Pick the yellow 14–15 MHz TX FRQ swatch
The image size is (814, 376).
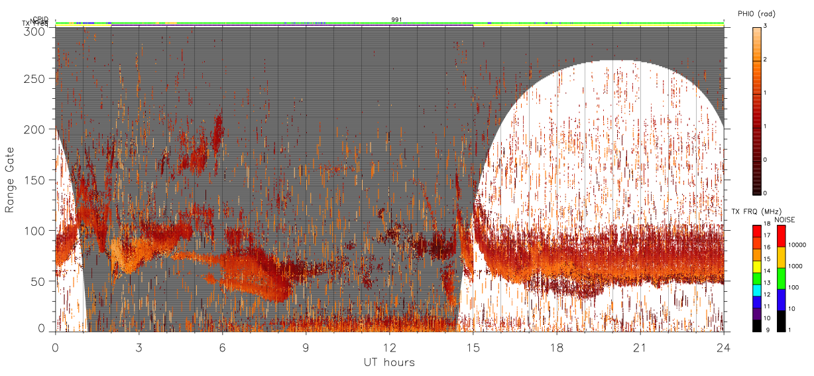[756, 267]
